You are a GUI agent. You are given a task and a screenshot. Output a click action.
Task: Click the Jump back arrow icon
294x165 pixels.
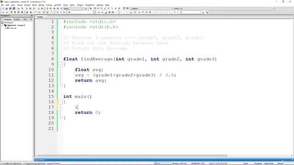(x=3, y=12)
